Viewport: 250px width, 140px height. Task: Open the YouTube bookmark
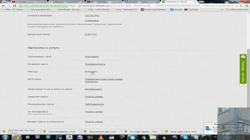tap(191, 9)
